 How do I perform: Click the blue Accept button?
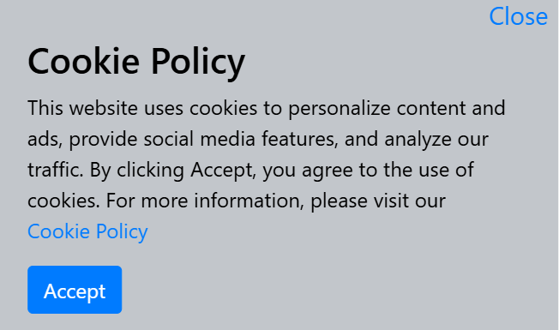pyautogui.click(x=75, y=290)
